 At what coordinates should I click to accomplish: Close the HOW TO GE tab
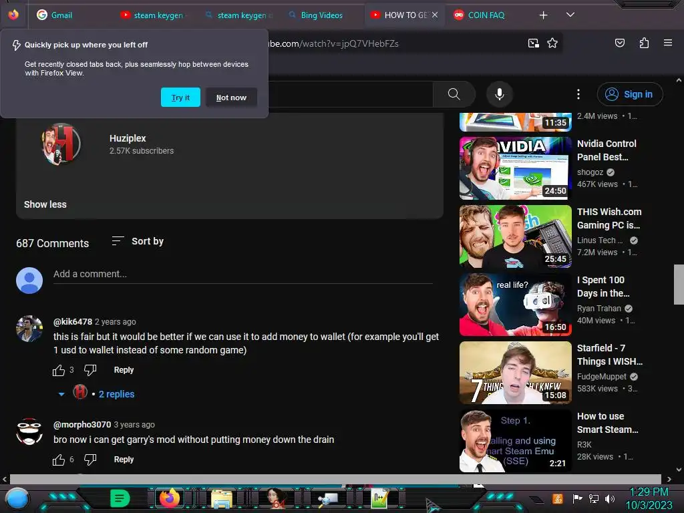(435, 15)
